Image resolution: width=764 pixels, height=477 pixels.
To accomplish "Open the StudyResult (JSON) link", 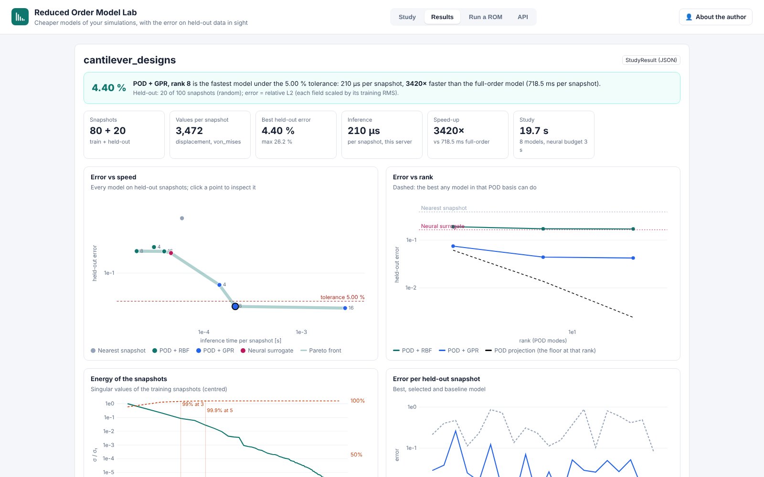I will [x=651, y=60].
